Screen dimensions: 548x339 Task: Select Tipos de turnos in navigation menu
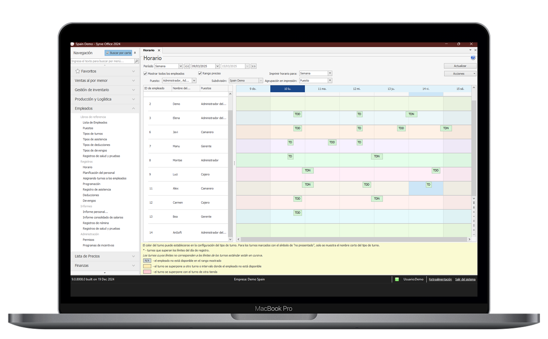pyautogui.click(x=93, y=134)
